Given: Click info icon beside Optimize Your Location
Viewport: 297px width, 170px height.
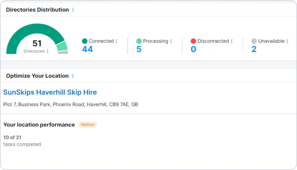Looking at the screenshot, I should pos(73,76).
